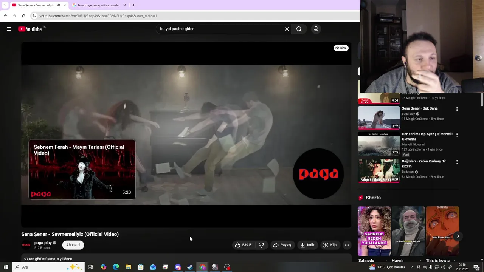Open the system volume speaker icon
The width and height of the screenshot is (484, 272).
pos(443,267)
